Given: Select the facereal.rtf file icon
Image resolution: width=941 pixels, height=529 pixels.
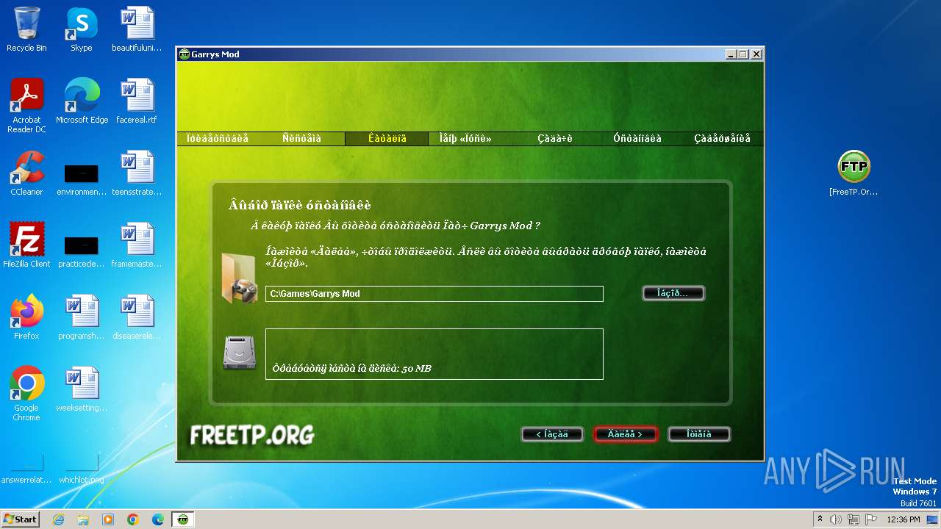Looking at the screenshot, I should pyautogui.click(x=137, y=101).
